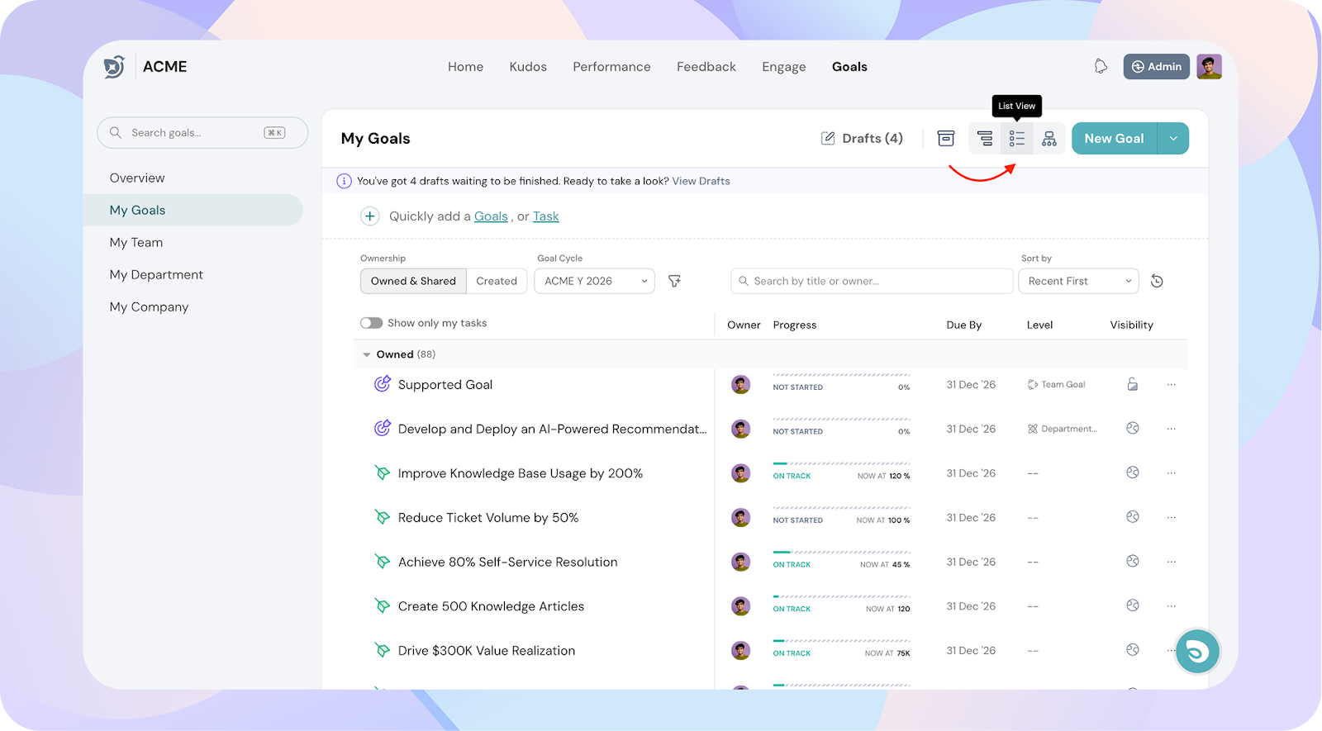
Task: Go to Overview in sidebar
Action: [x=137, y=178]
